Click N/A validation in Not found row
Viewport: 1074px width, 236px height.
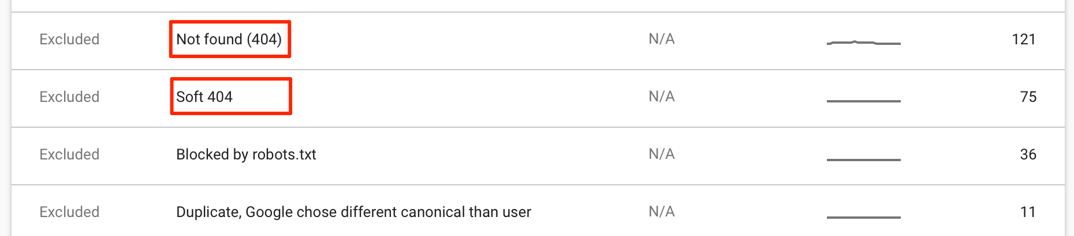pyautogui.click(x=661, y=39)
